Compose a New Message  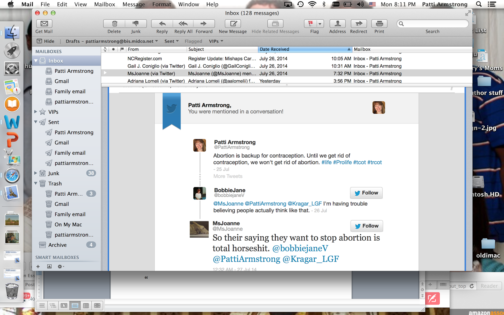point(233,24)
